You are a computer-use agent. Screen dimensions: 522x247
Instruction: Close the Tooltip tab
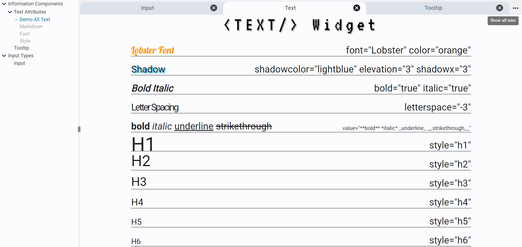tap(499, 8)
